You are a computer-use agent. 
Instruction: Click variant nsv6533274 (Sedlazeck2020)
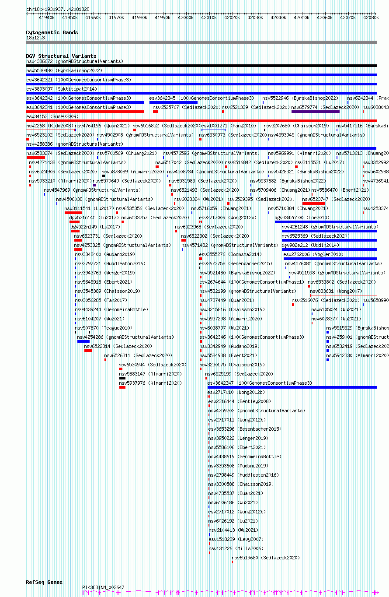[x=60, y=153]
